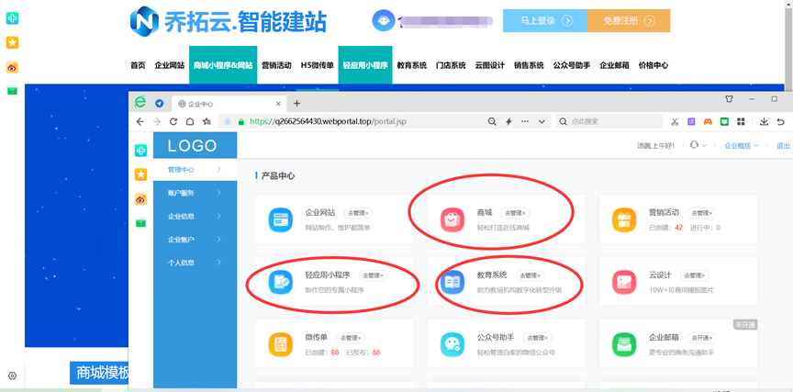The width and height of the screenshot is (793, 392).
Task: Expand the 企业信息 sidebar section
Action: click(195, 216)
